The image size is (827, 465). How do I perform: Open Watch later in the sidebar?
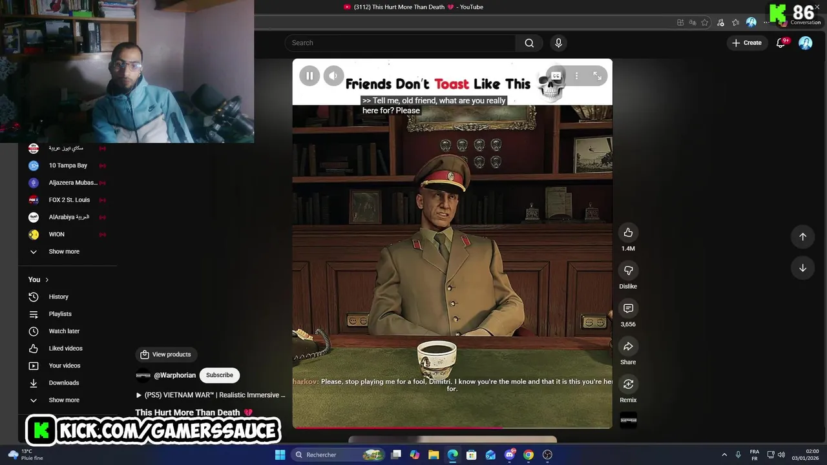click(64, 331)
